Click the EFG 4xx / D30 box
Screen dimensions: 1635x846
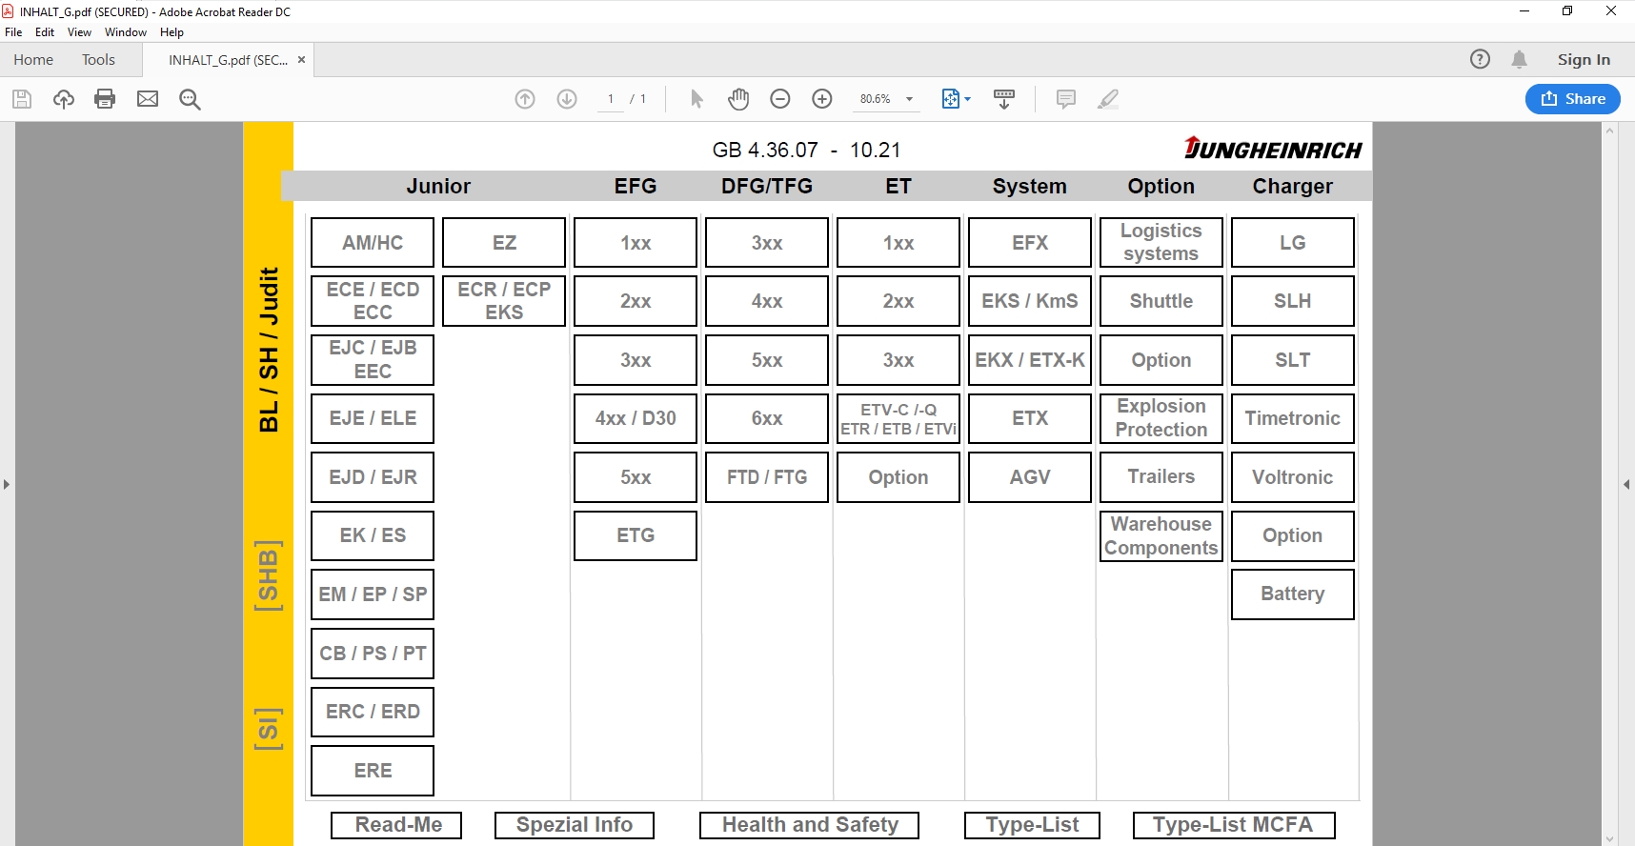coord(636,418)
